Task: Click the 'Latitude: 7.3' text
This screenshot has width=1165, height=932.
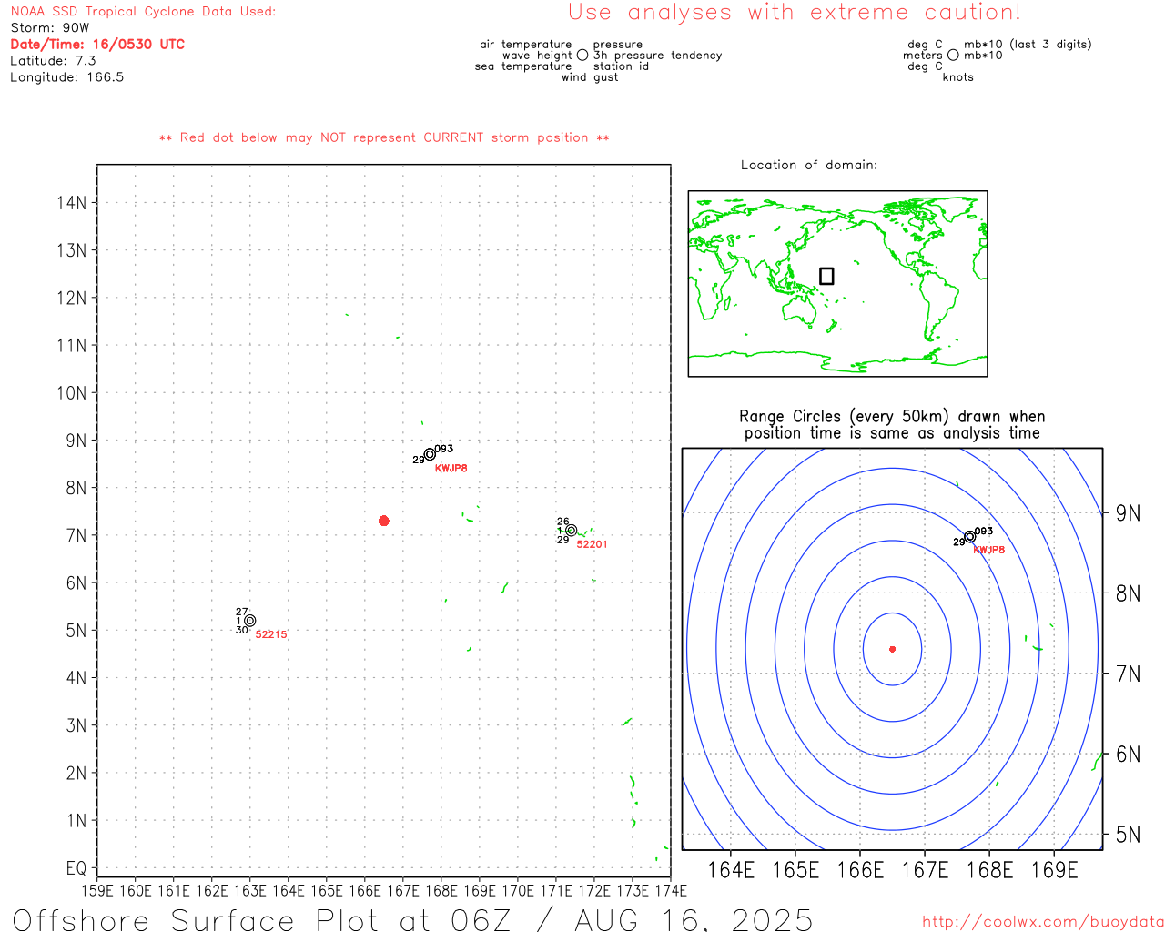Action: pyautogui.click(x=53, y=60)
